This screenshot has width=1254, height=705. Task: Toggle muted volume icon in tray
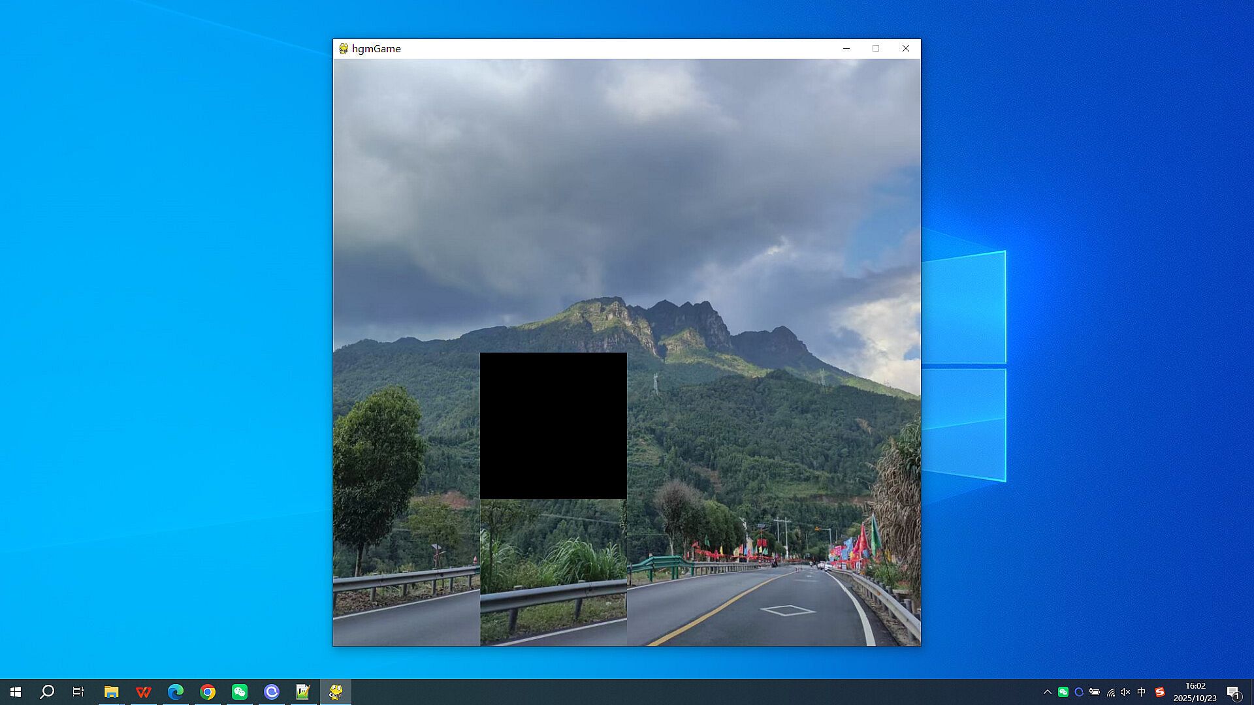tap(1125, 692)
